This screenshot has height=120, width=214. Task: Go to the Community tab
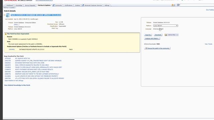59,5
